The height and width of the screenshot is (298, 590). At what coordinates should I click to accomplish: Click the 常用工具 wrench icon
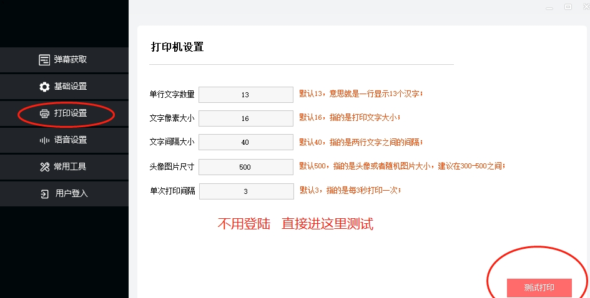tap(44, 167)
